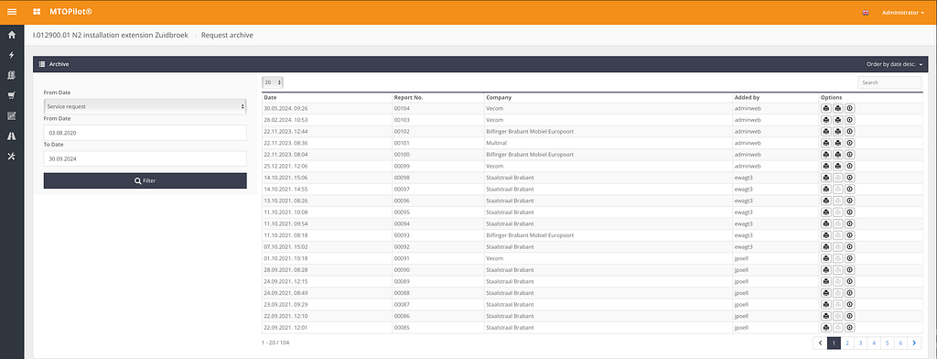Click second print icon for report 00102

point(838,131)
